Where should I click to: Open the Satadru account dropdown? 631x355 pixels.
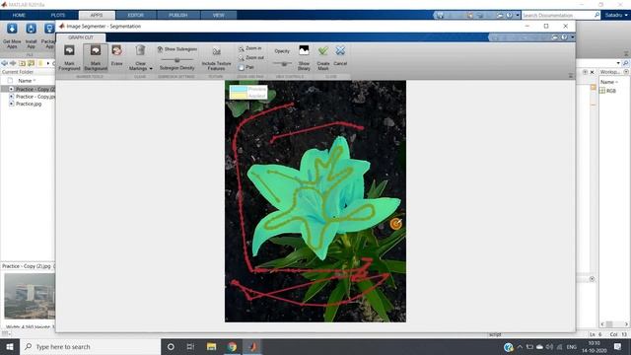616,16
